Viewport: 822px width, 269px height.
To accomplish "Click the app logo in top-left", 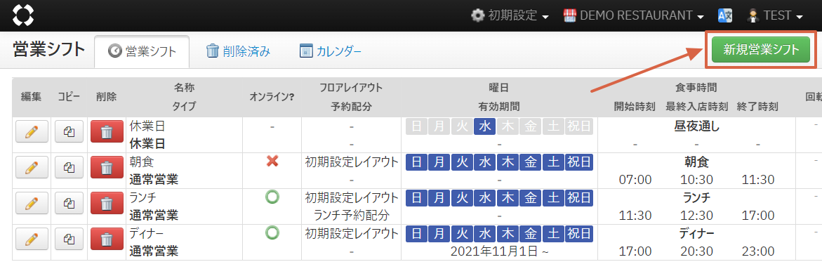I will [23, 15].
